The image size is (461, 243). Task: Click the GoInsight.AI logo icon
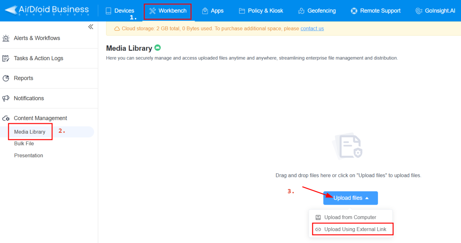[419, 11]
